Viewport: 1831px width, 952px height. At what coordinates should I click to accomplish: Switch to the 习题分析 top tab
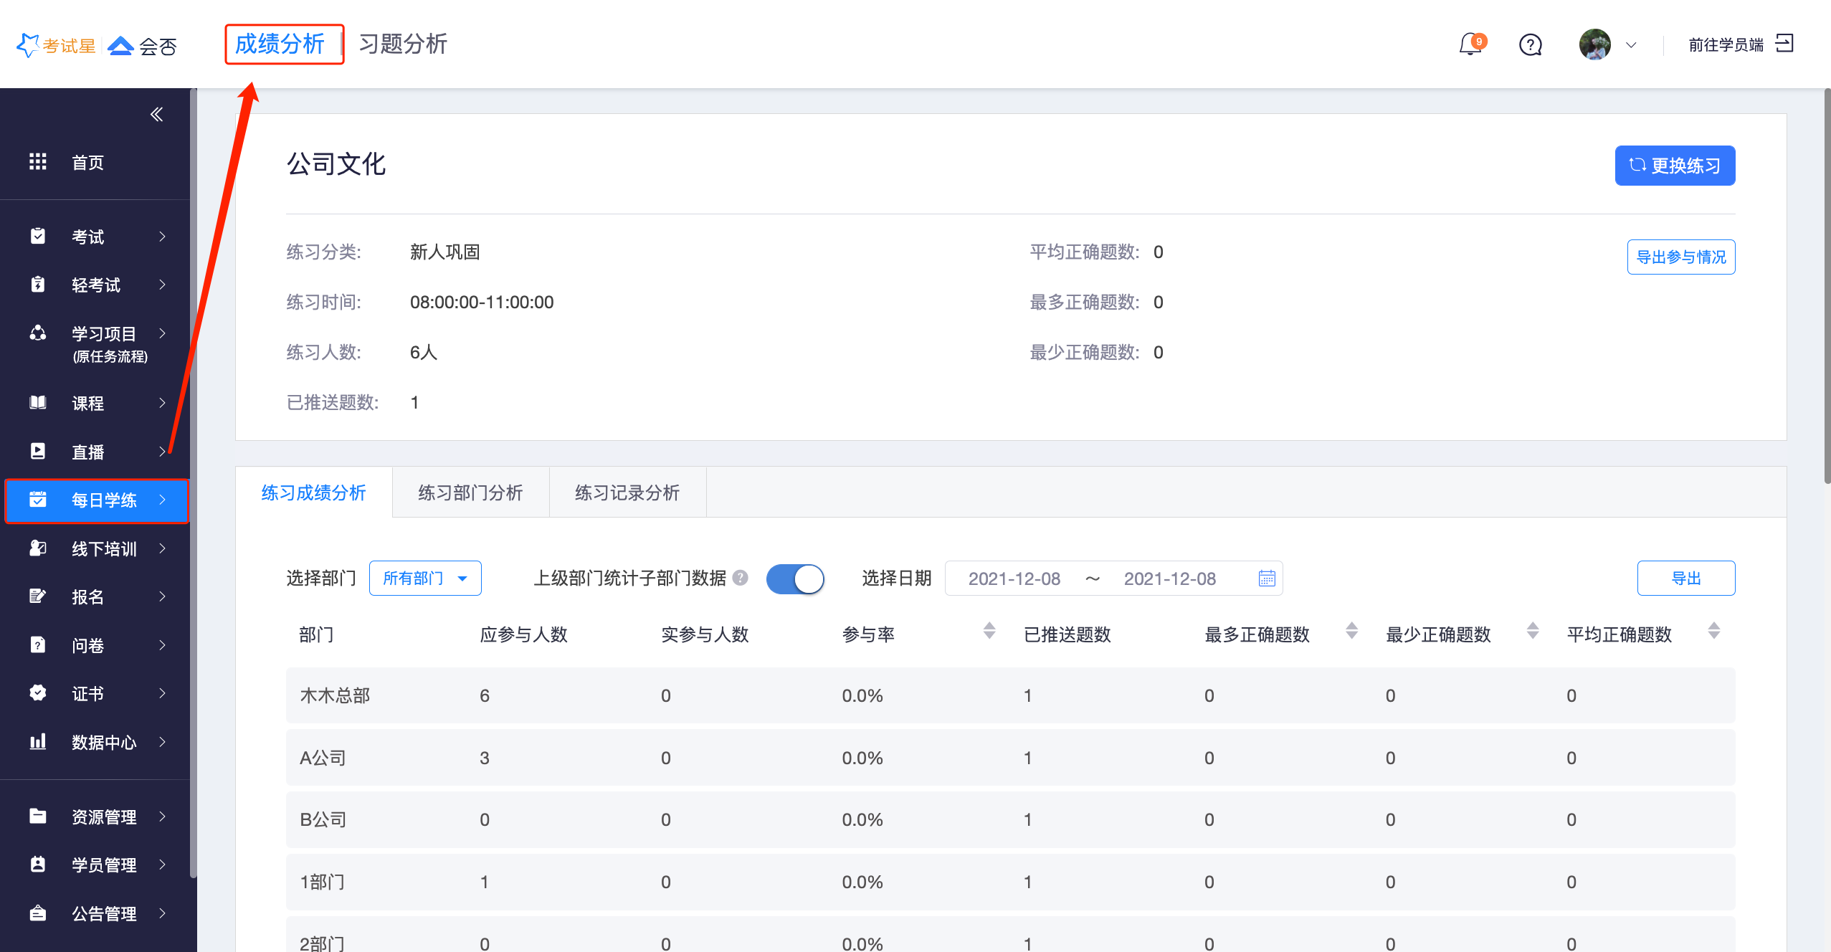coord(403,44)
